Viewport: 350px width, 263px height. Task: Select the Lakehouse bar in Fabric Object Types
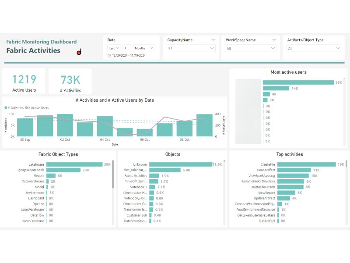74,164
